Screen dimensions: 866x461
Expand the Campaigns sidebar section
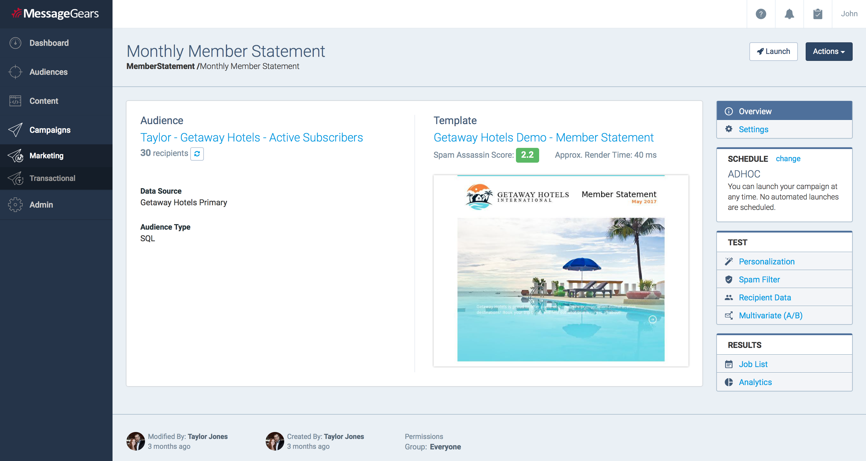[50, 130]
